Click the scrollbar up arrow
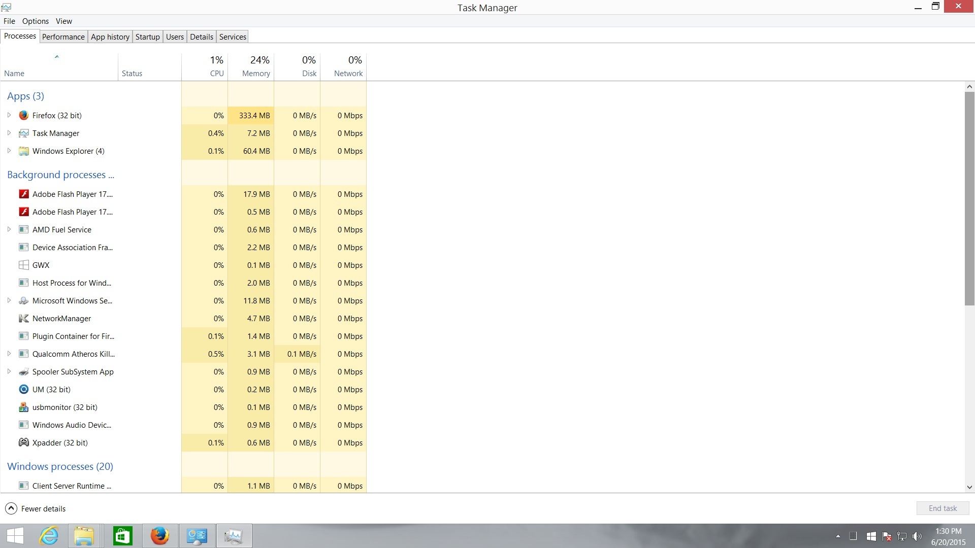 click(969, 87)
